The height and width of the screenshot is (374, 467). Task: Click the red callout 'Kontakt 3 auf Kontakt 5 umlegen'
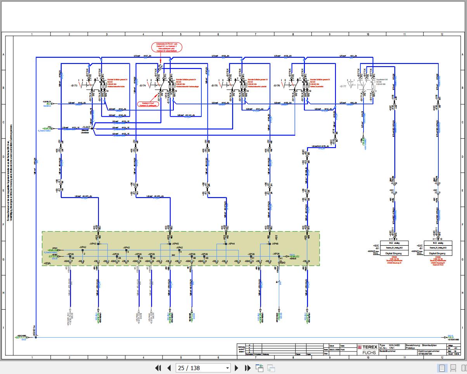(x=149, y=104)
